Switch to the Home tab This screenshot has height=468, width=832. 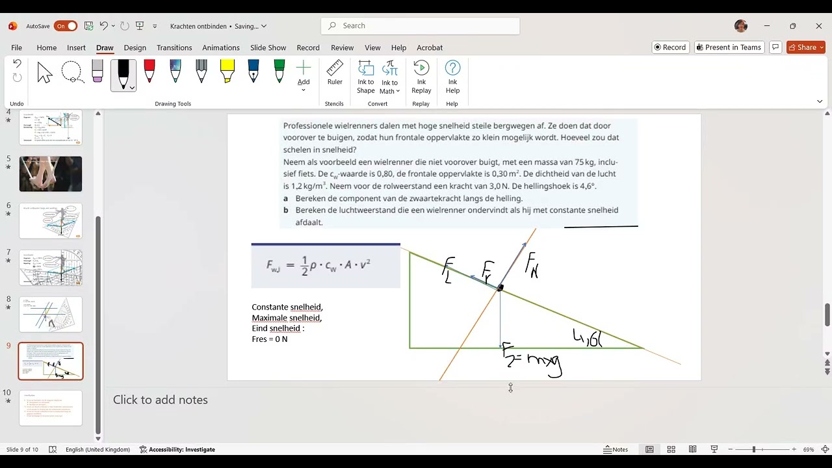point(46,47)
